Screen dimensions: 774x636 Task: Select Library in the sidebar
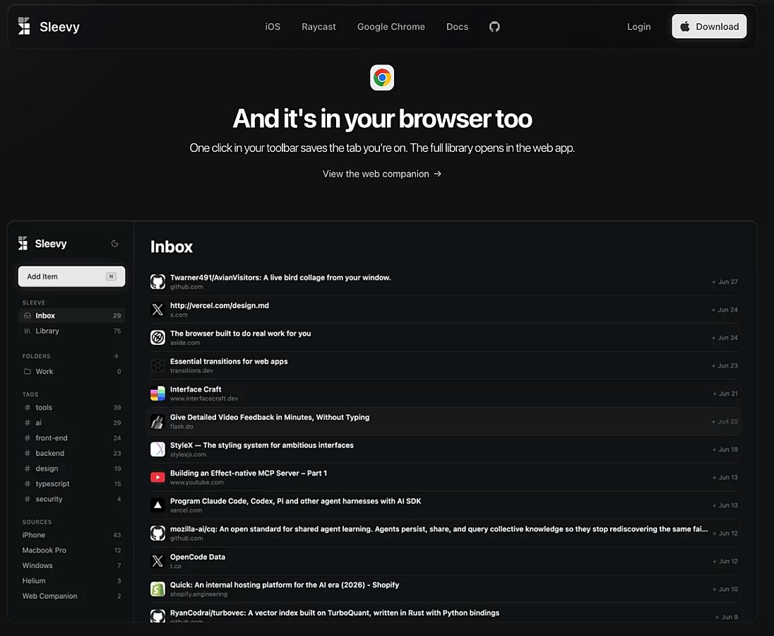(71, 331)
